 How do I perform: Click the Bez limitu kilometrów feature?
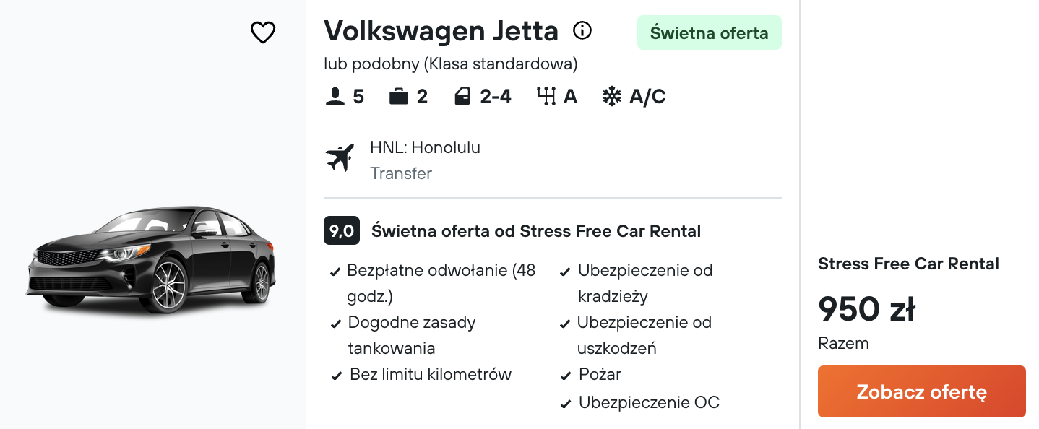coord(421,374)
